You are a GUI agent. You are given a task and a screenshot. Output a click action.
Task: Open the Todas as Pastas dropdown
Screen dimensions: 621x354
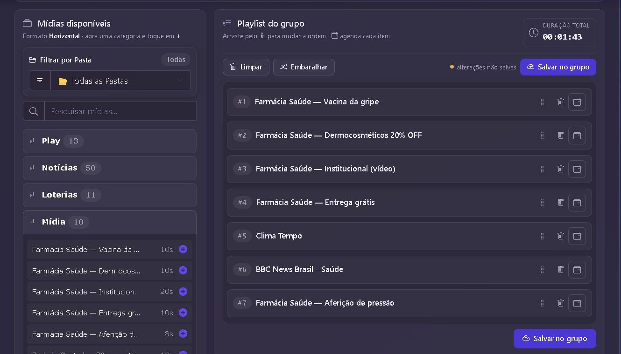[120, 81]
